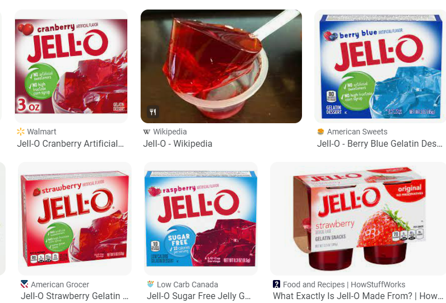The width and height of the screenshot is (446, 303).
Task: Open the Jell-O - Wikipedia title link
Action: coord(178,143)
